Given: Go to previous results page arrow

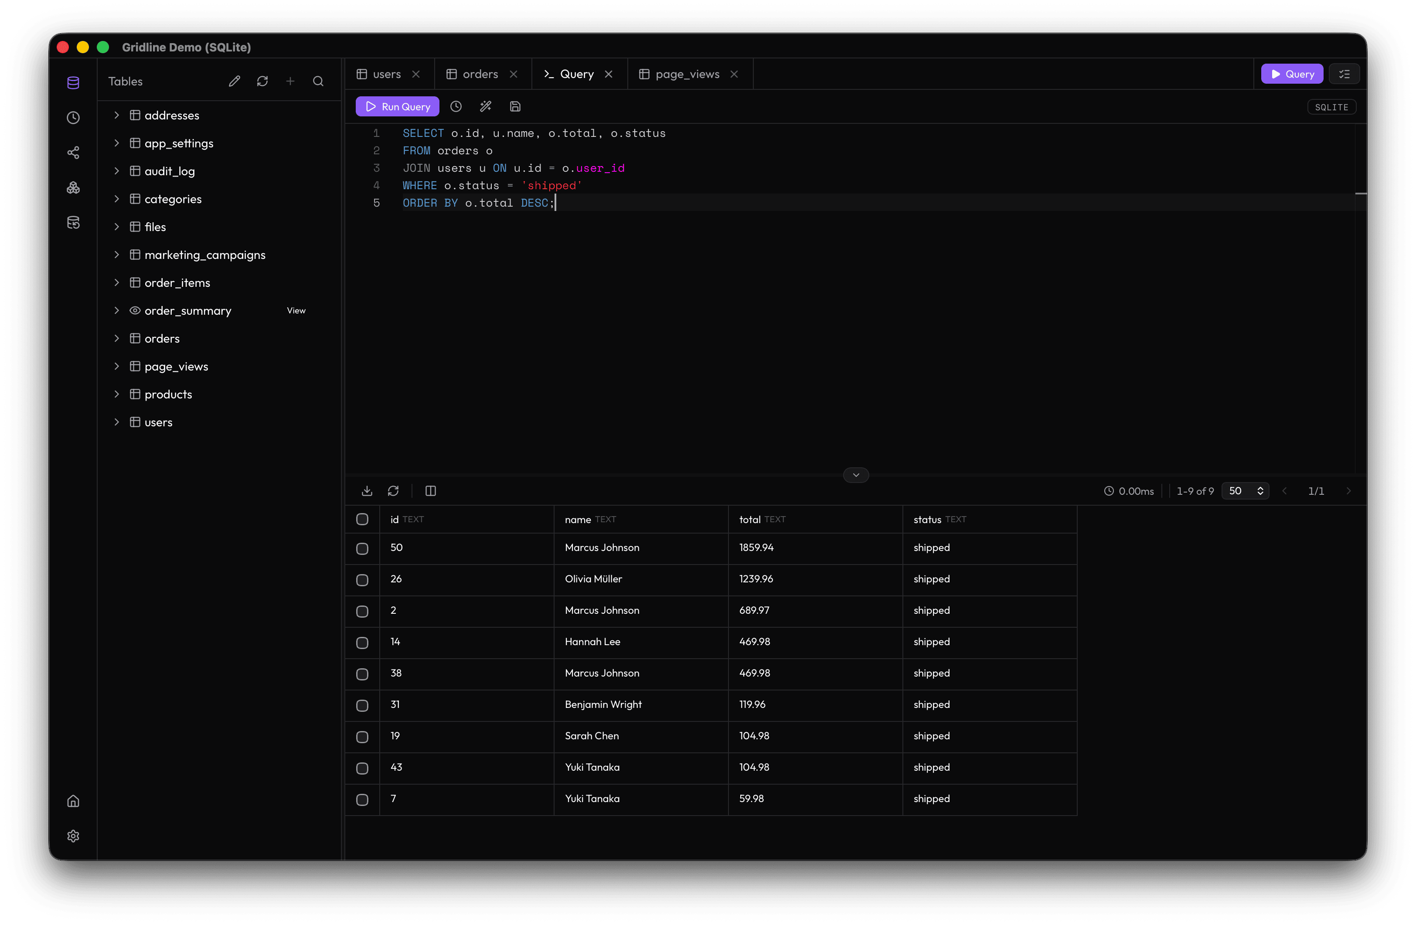Looking at the screenshot, I should coord(1284,491).
